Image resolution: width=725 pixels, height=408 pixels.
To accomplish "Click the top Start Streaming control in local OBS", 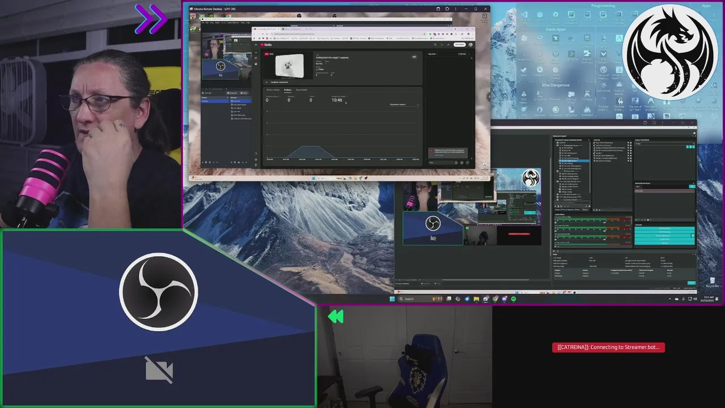I will point(664,228).
